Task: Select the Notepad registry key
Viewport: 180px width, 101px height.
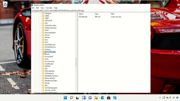Action: (48, 13)
